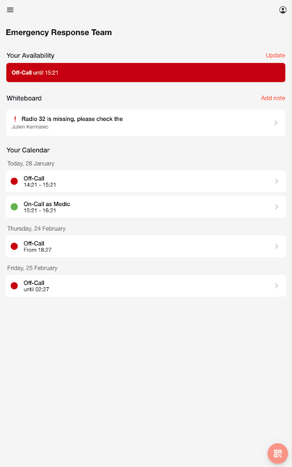Expand the Radio 32 whiteboard note chevron
The image size is (292, 467).
(276, 123)
